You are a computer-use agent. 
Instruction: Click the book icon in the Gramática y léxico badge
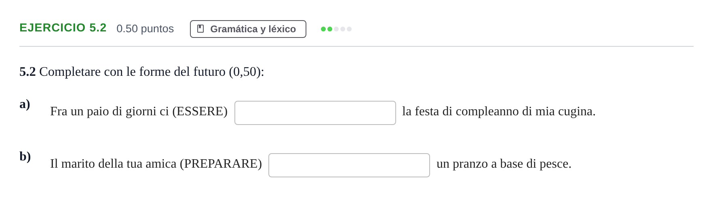pos(200,29)
